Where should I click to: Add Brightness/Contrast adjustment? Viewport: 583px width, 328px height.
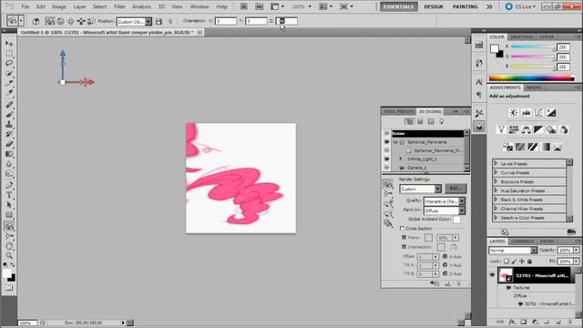click(514, 112)
